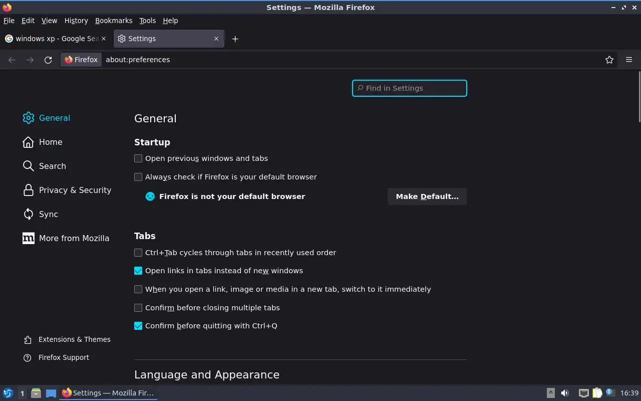
Task: Open the Bookmarks menu
Action: (x=114, y=21)
